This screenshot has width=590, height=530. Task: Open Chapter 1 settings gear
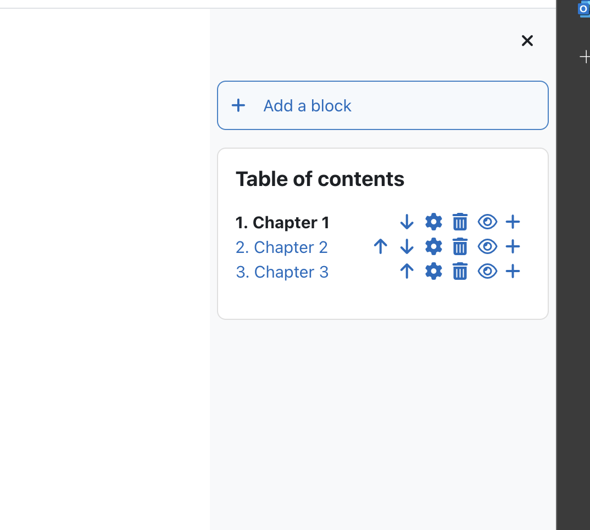[x=433, y=222]
